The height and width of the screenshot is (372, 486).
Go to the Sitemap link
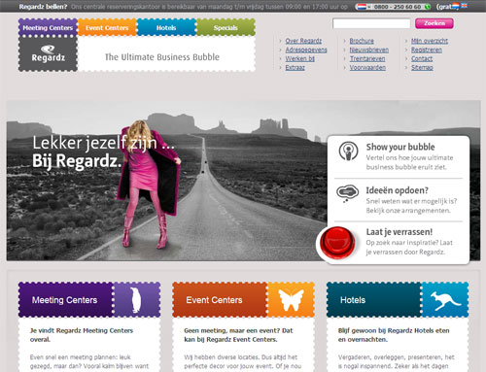coord(422,67)
